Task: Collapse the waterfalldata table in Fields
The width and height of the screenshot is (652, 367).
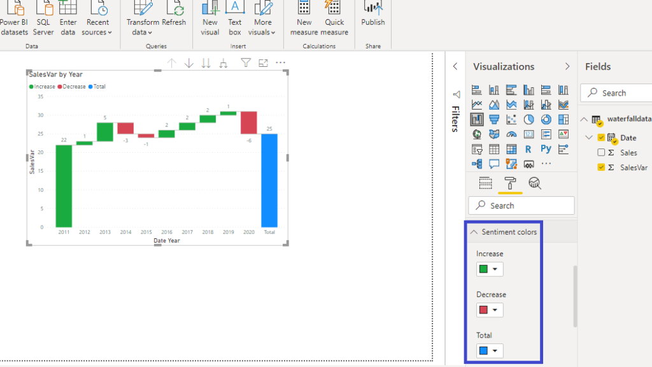Action: click(585, 119)
